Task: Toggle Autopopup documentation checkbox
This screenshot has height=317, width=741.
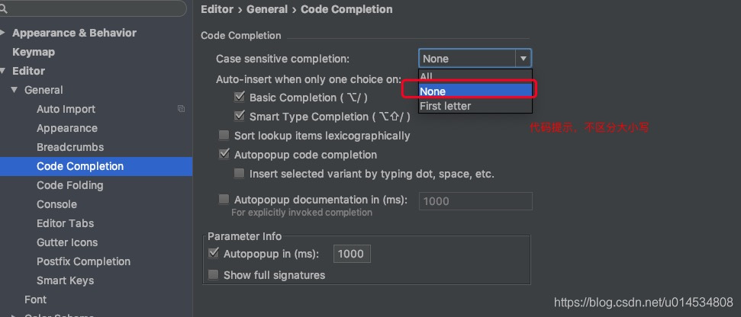Action: pyautogui.click(x=224, y=200)
